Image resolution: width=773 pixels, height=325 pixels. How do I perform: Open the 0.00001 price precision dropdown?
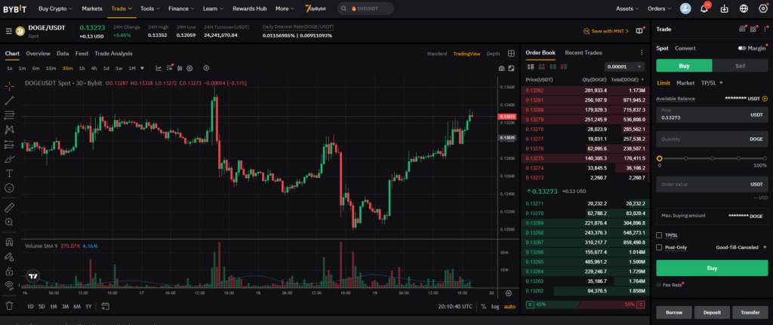[624, 66]
